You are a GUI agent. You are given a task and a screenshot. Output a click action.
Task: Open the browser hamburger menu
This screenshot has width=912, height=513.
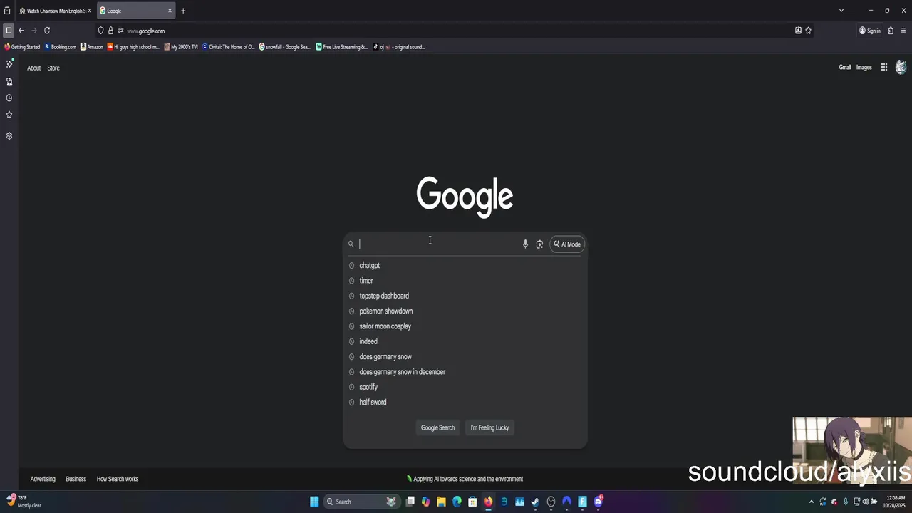(903, 31)
